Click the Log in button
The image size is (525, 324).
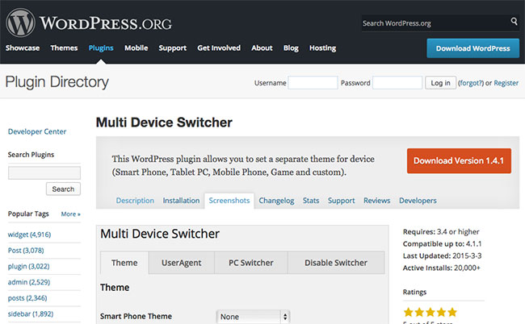(x=440, y=83)
